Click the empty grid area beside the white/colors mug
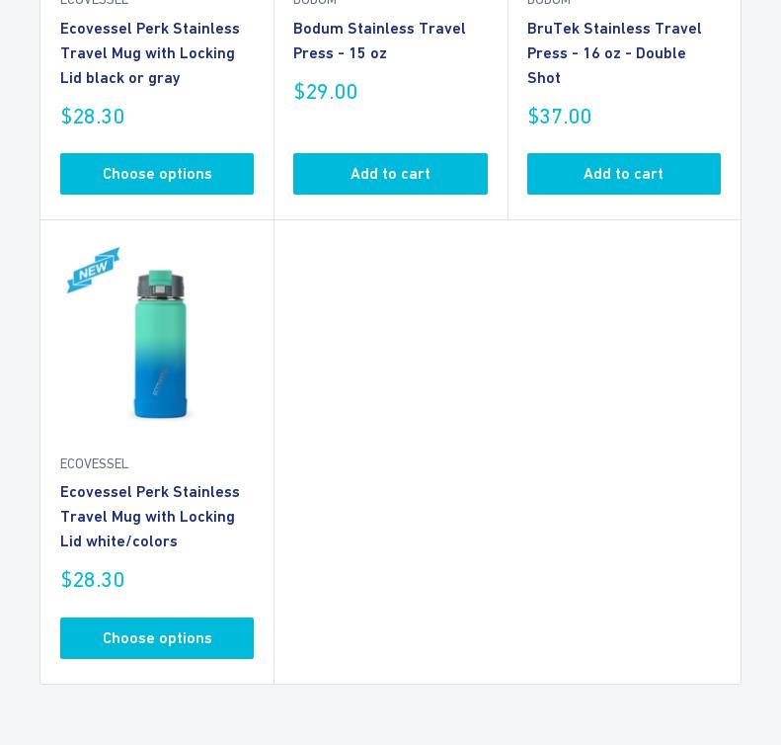 click(507, 452)
